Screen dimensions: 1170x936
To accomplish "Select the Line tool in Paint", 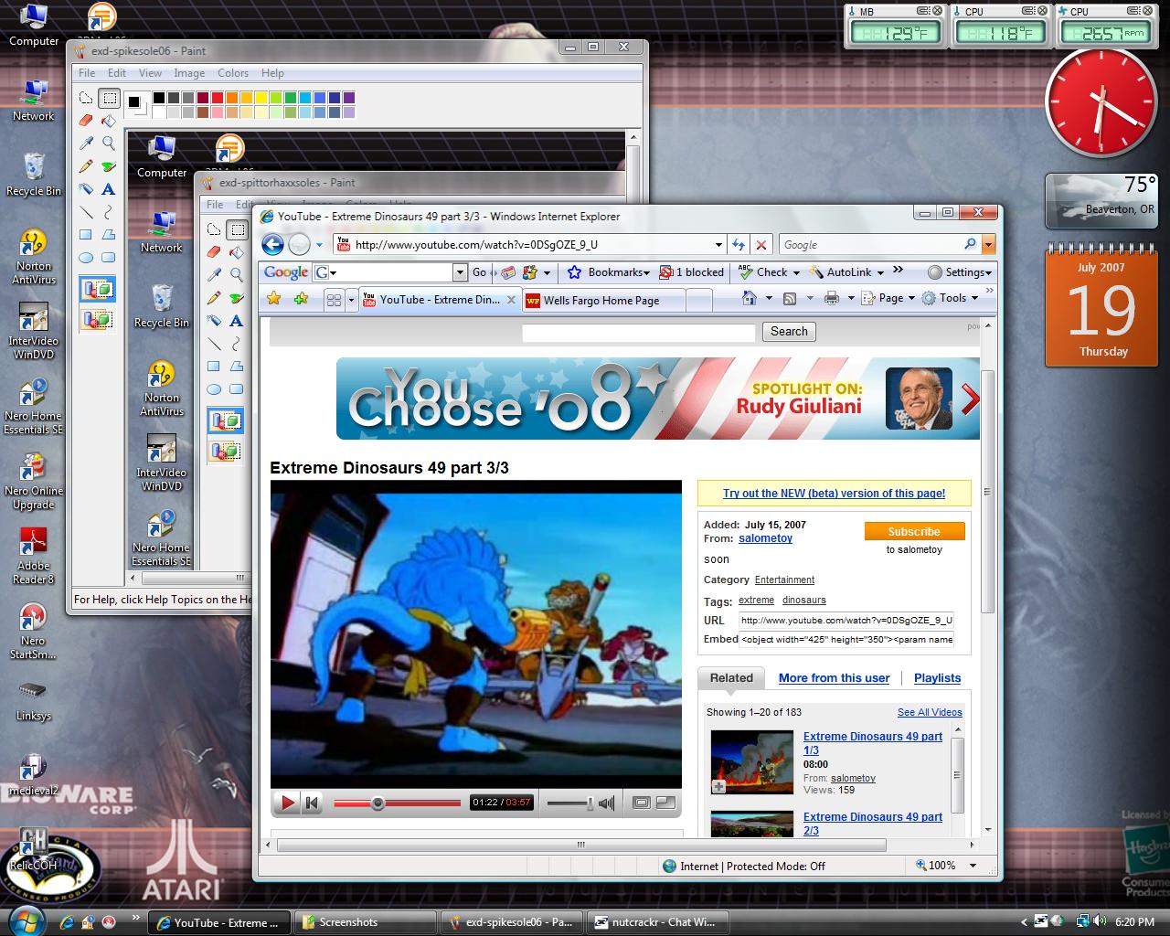I will point(86,212).
